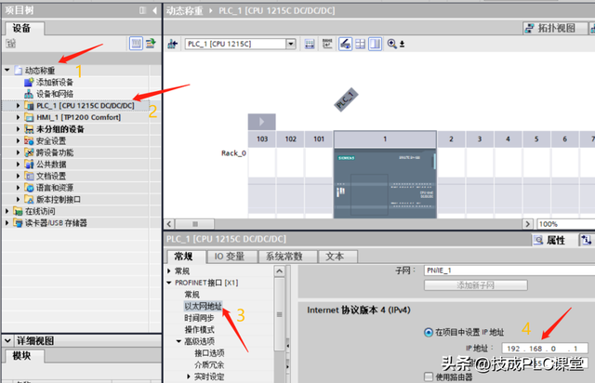Click the module catalog table icon in toolbar
The width and height of the screenshot is (595, 383).
click(310, 44)
